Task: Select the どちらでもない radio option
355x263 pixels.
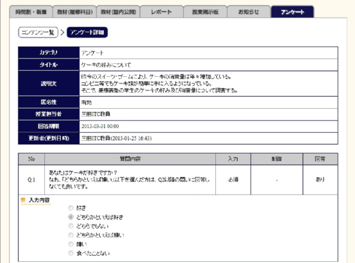Action: click(x=72, y=226)
